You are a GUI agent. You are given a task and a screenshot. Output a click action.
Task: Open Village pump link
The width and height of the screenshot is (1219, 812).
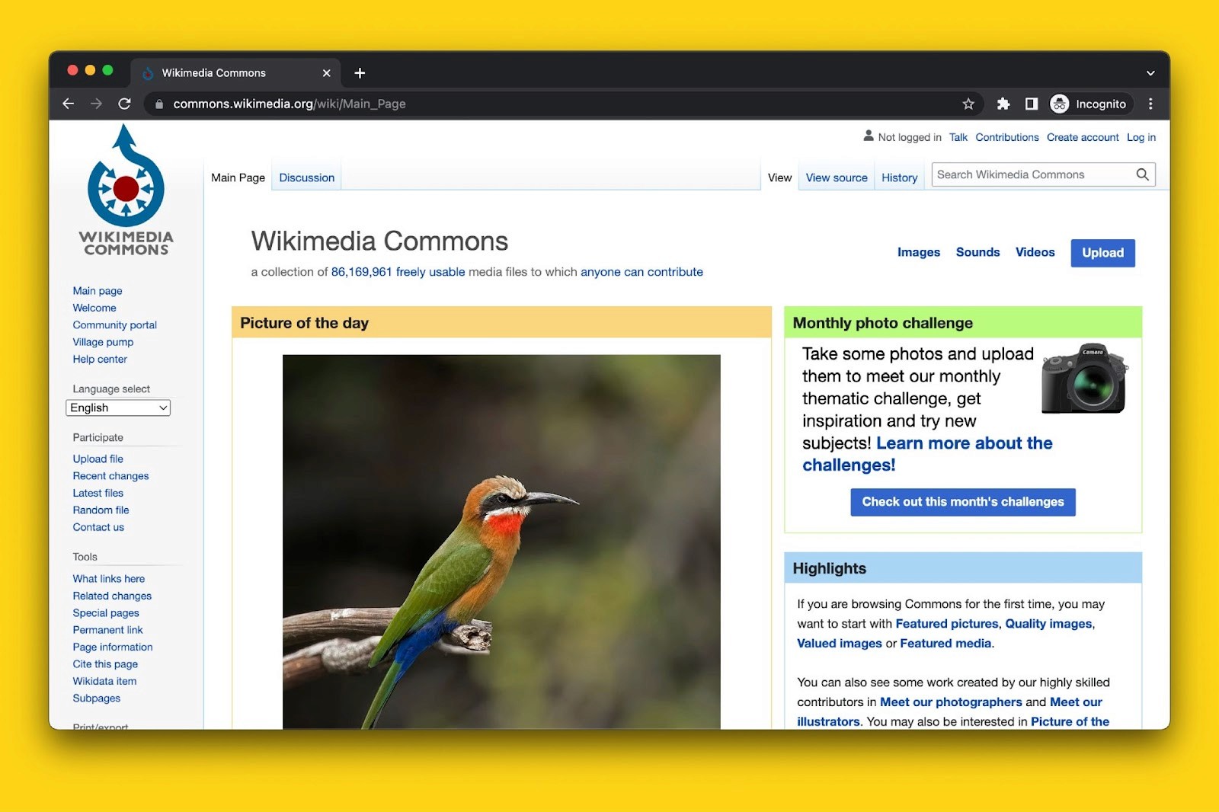pos(103,342)
